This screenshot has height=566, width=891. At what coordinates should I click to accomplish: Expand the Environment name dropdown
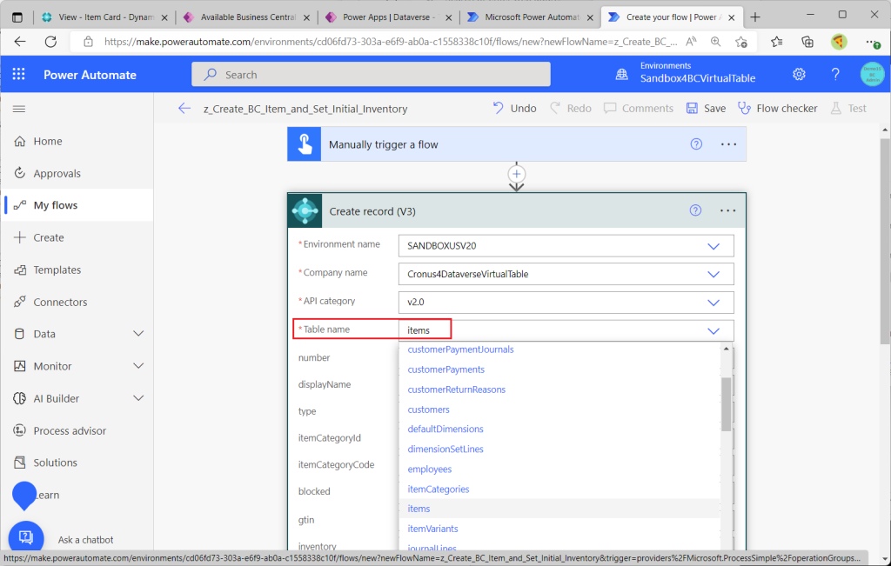pos(713,246)
